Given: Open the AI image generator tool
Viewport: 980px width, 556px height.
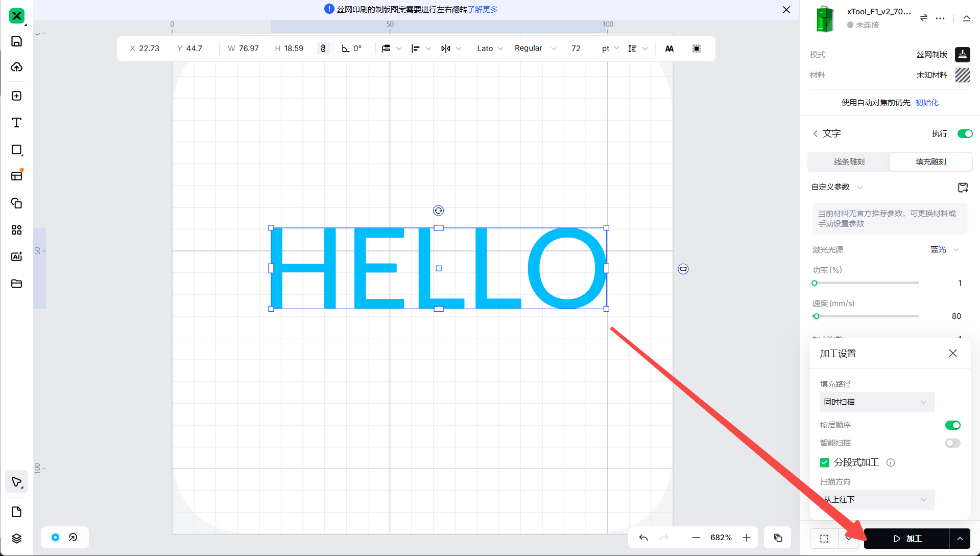Looking at the screenshot, I should click(x=16, y=257).
